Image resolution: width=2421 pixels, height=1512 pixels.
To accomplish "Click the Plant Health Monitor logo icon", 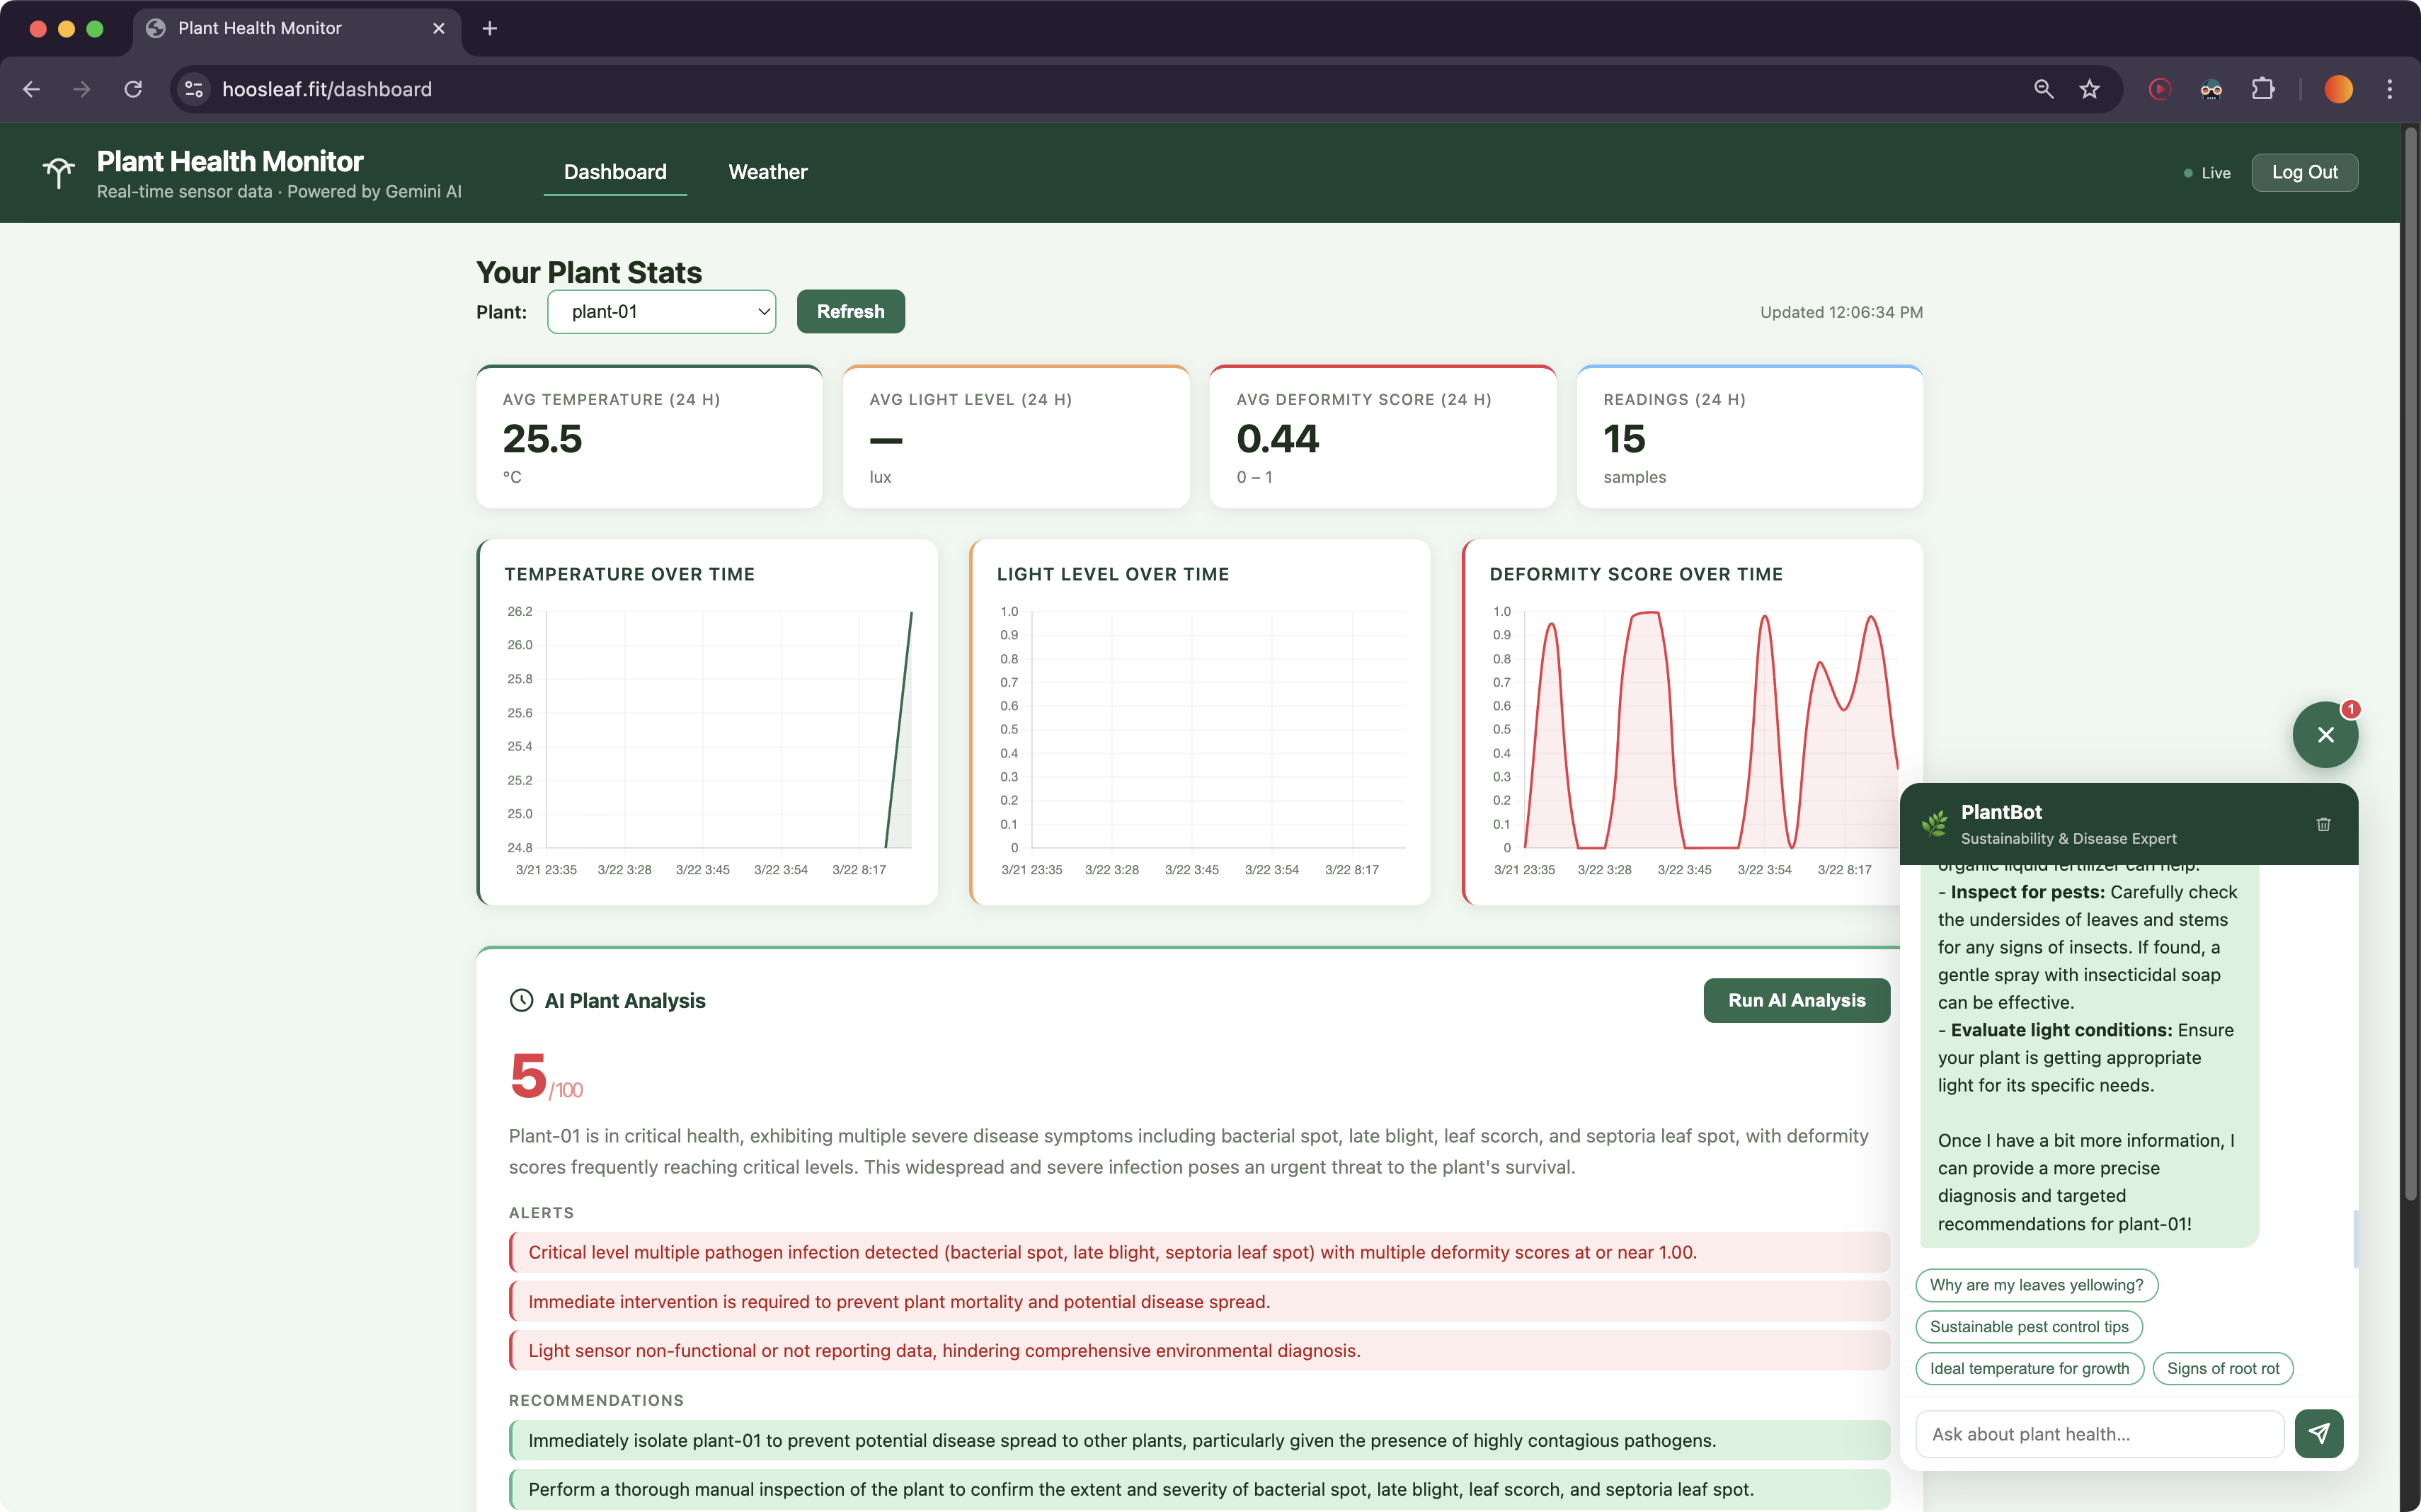I will (x=59, y=172).
